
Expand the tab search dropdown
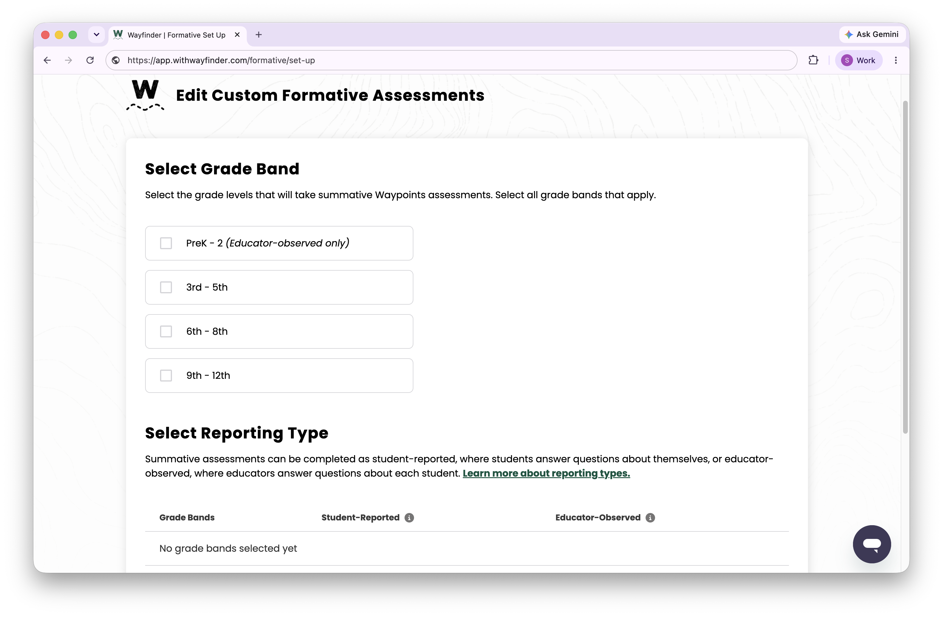tap(96, 35)
